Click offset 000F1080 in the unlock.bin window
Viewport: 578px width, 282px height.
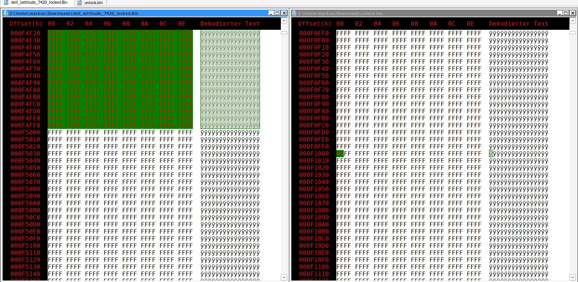(x=314, y=210)
